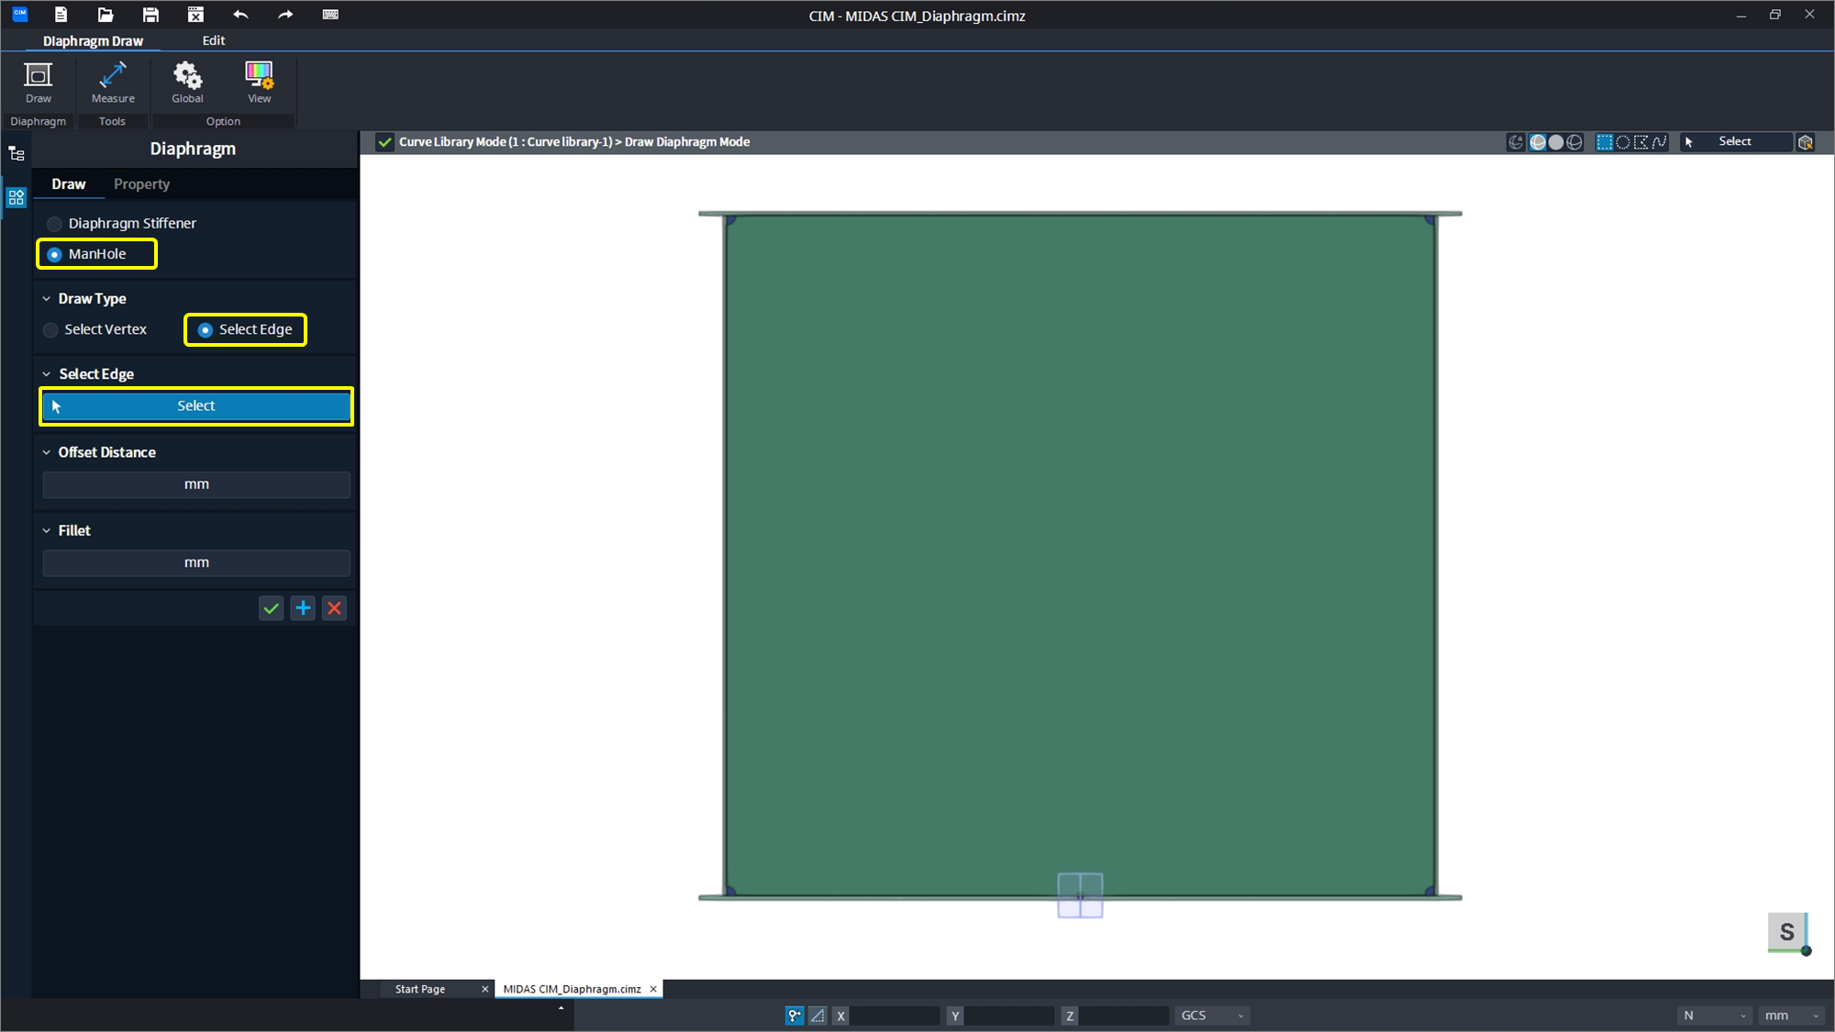Choose circular selection mode
The width and height of the screenshot is (1835, 1032).
(x=1623, y=142)
